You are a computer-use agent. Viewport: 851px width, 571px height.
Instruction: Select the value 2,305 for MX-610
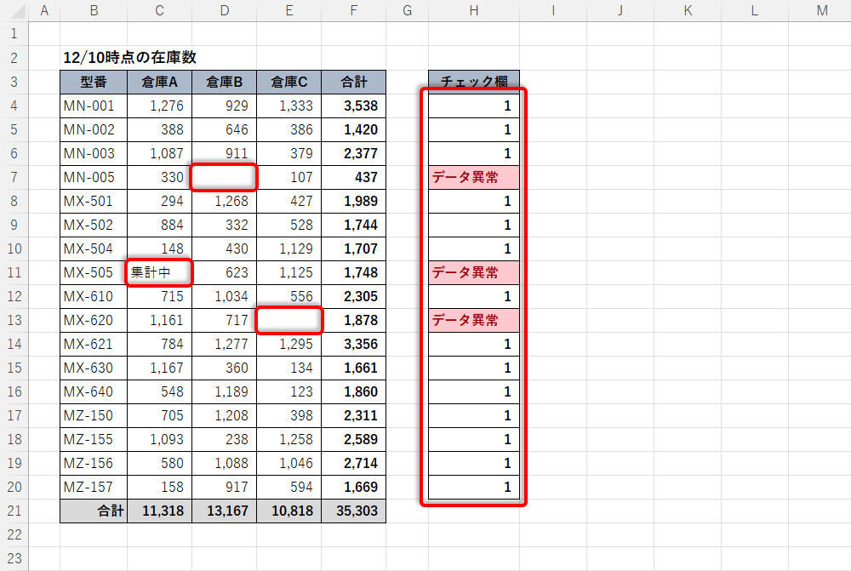(x=353, y=296)
